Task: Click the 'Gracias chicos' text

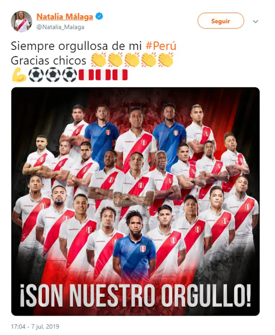Action: click(49, 61)
